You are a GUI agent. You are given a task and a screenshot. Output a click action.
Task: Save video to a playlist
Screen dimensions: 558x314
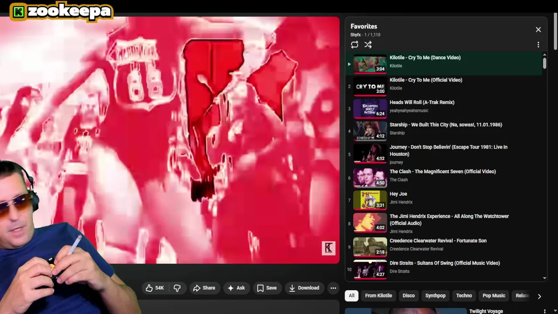[x=266, y=288]
